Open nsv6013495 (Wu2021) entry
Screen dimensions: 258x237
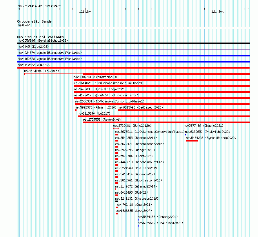(132, 192)
